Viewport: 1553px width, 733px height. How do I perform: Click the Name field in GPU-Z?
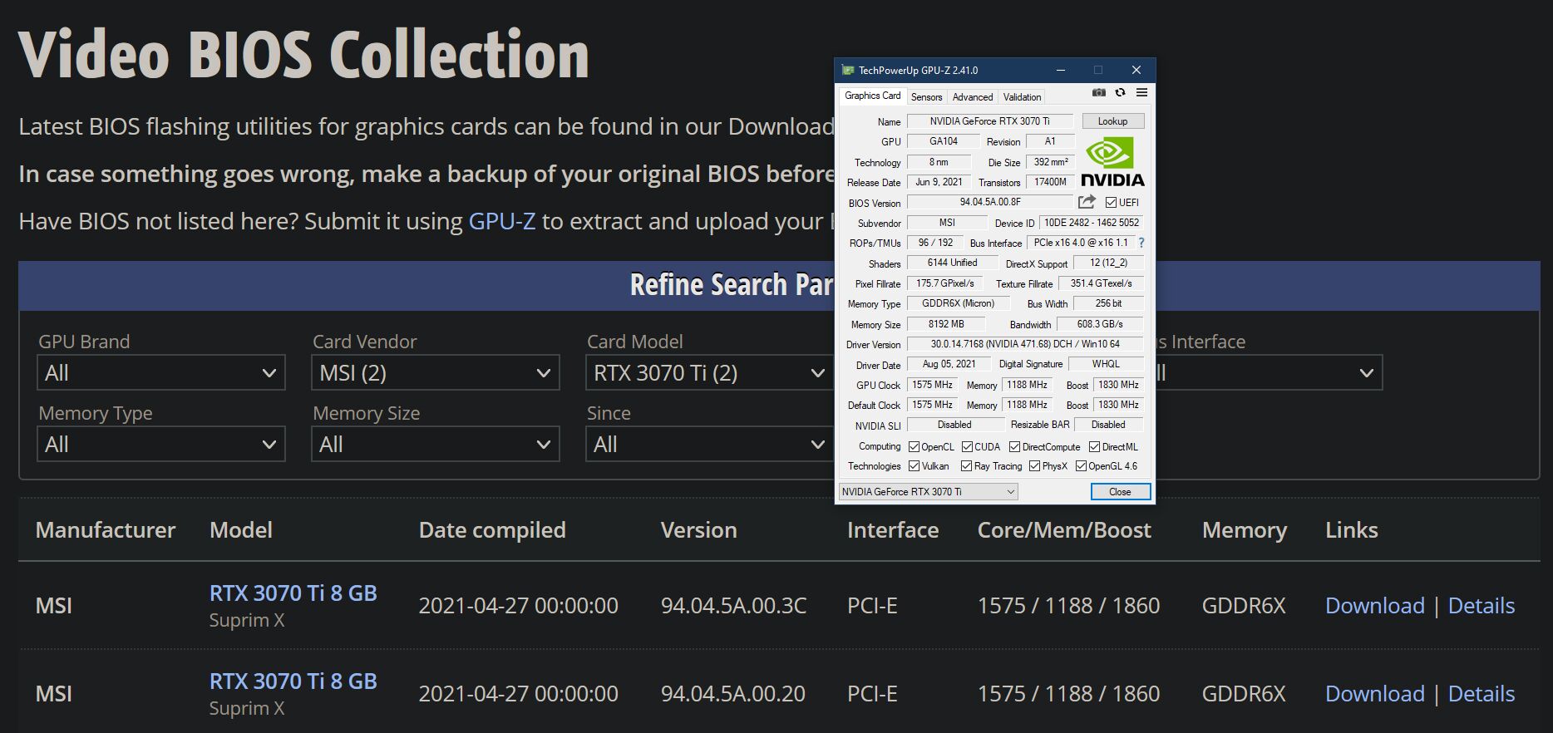(x=989, y=121)
